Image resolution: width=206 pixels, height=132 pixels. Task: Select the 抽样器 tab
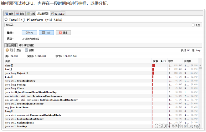pyautogui.click(x=43, y=13)
